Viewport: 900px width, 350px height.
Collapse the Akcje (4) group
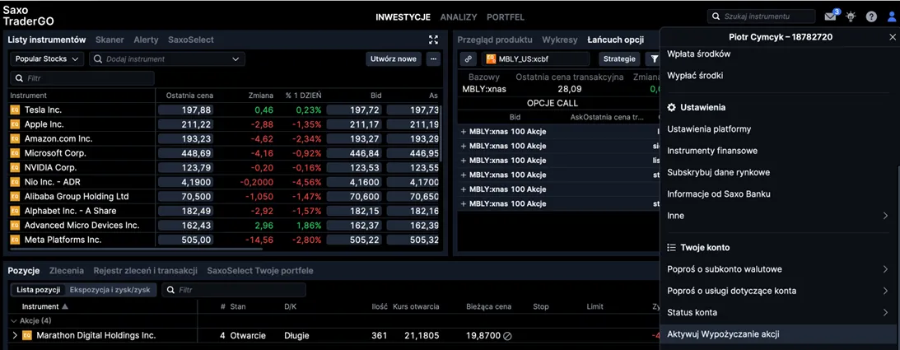(14, 320)
